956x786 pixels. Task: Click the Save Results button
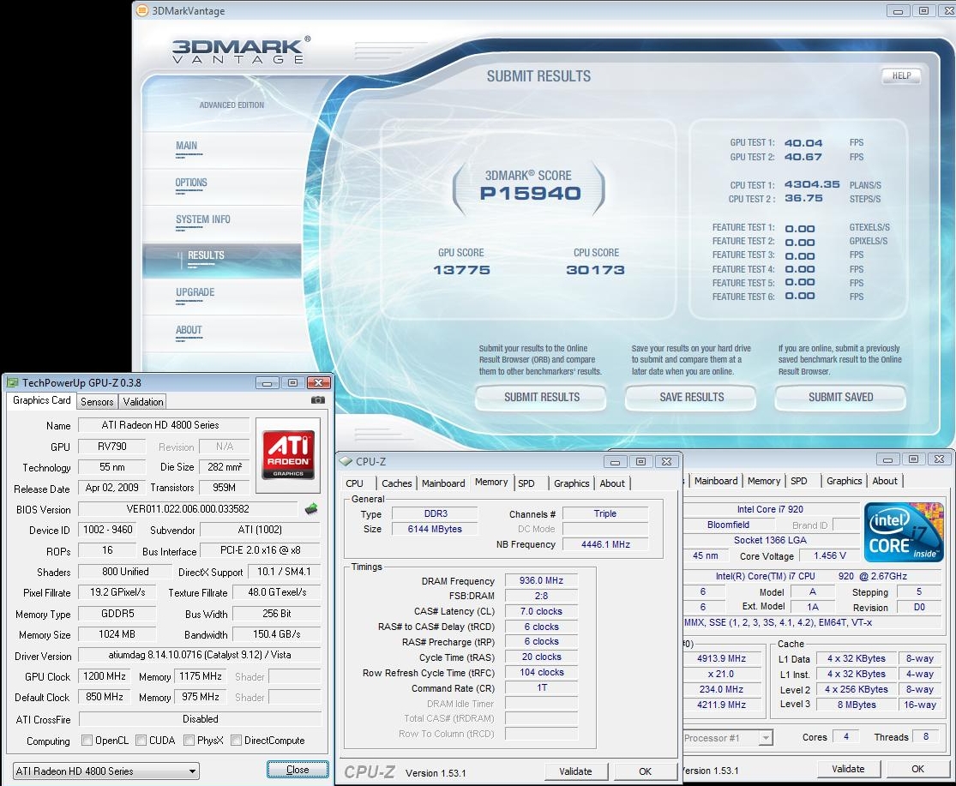[691, 397]
